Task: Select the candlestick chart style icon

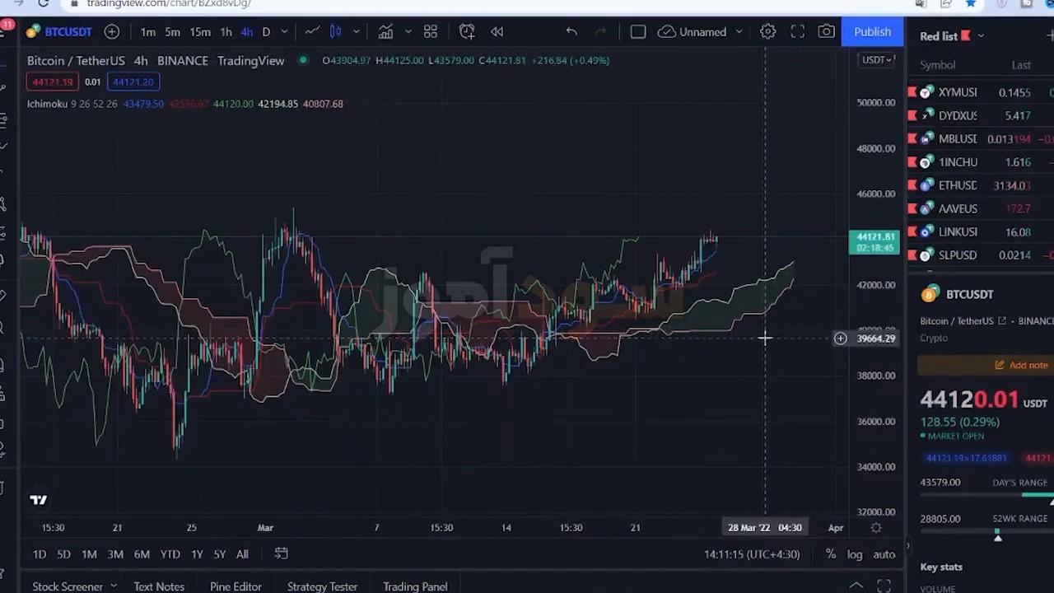Action: pos(336,32)
